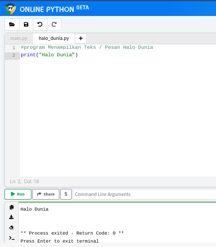The image size is (216, 247).
Task: Run the Python program
Action: [18, 194]
